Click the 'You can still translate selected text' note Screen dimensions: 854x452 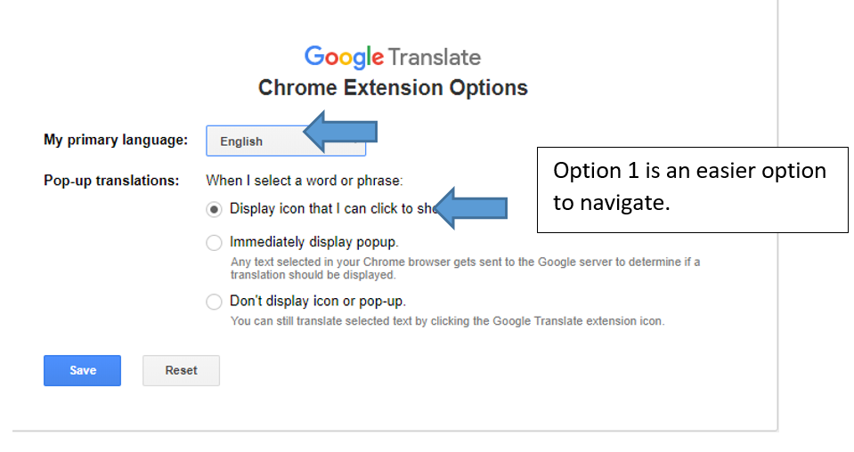(x=447, y=320)
